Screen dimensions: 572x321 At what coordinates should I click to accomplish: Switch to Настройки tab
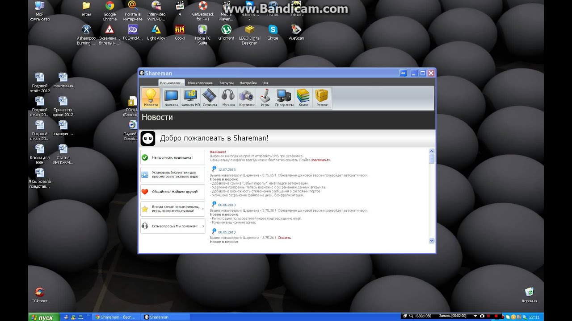248,83
